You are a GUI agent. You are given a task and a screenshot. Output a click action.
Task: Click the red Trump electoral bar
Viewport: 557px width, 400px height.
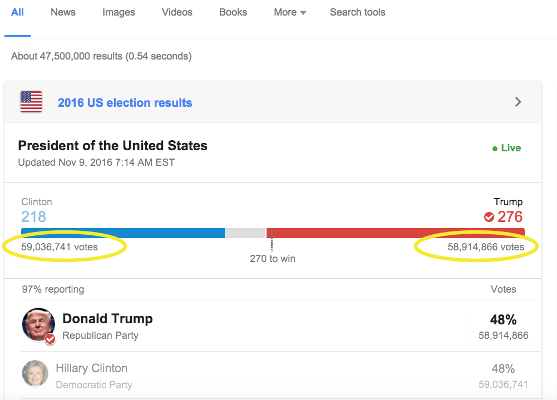(396, 233)
